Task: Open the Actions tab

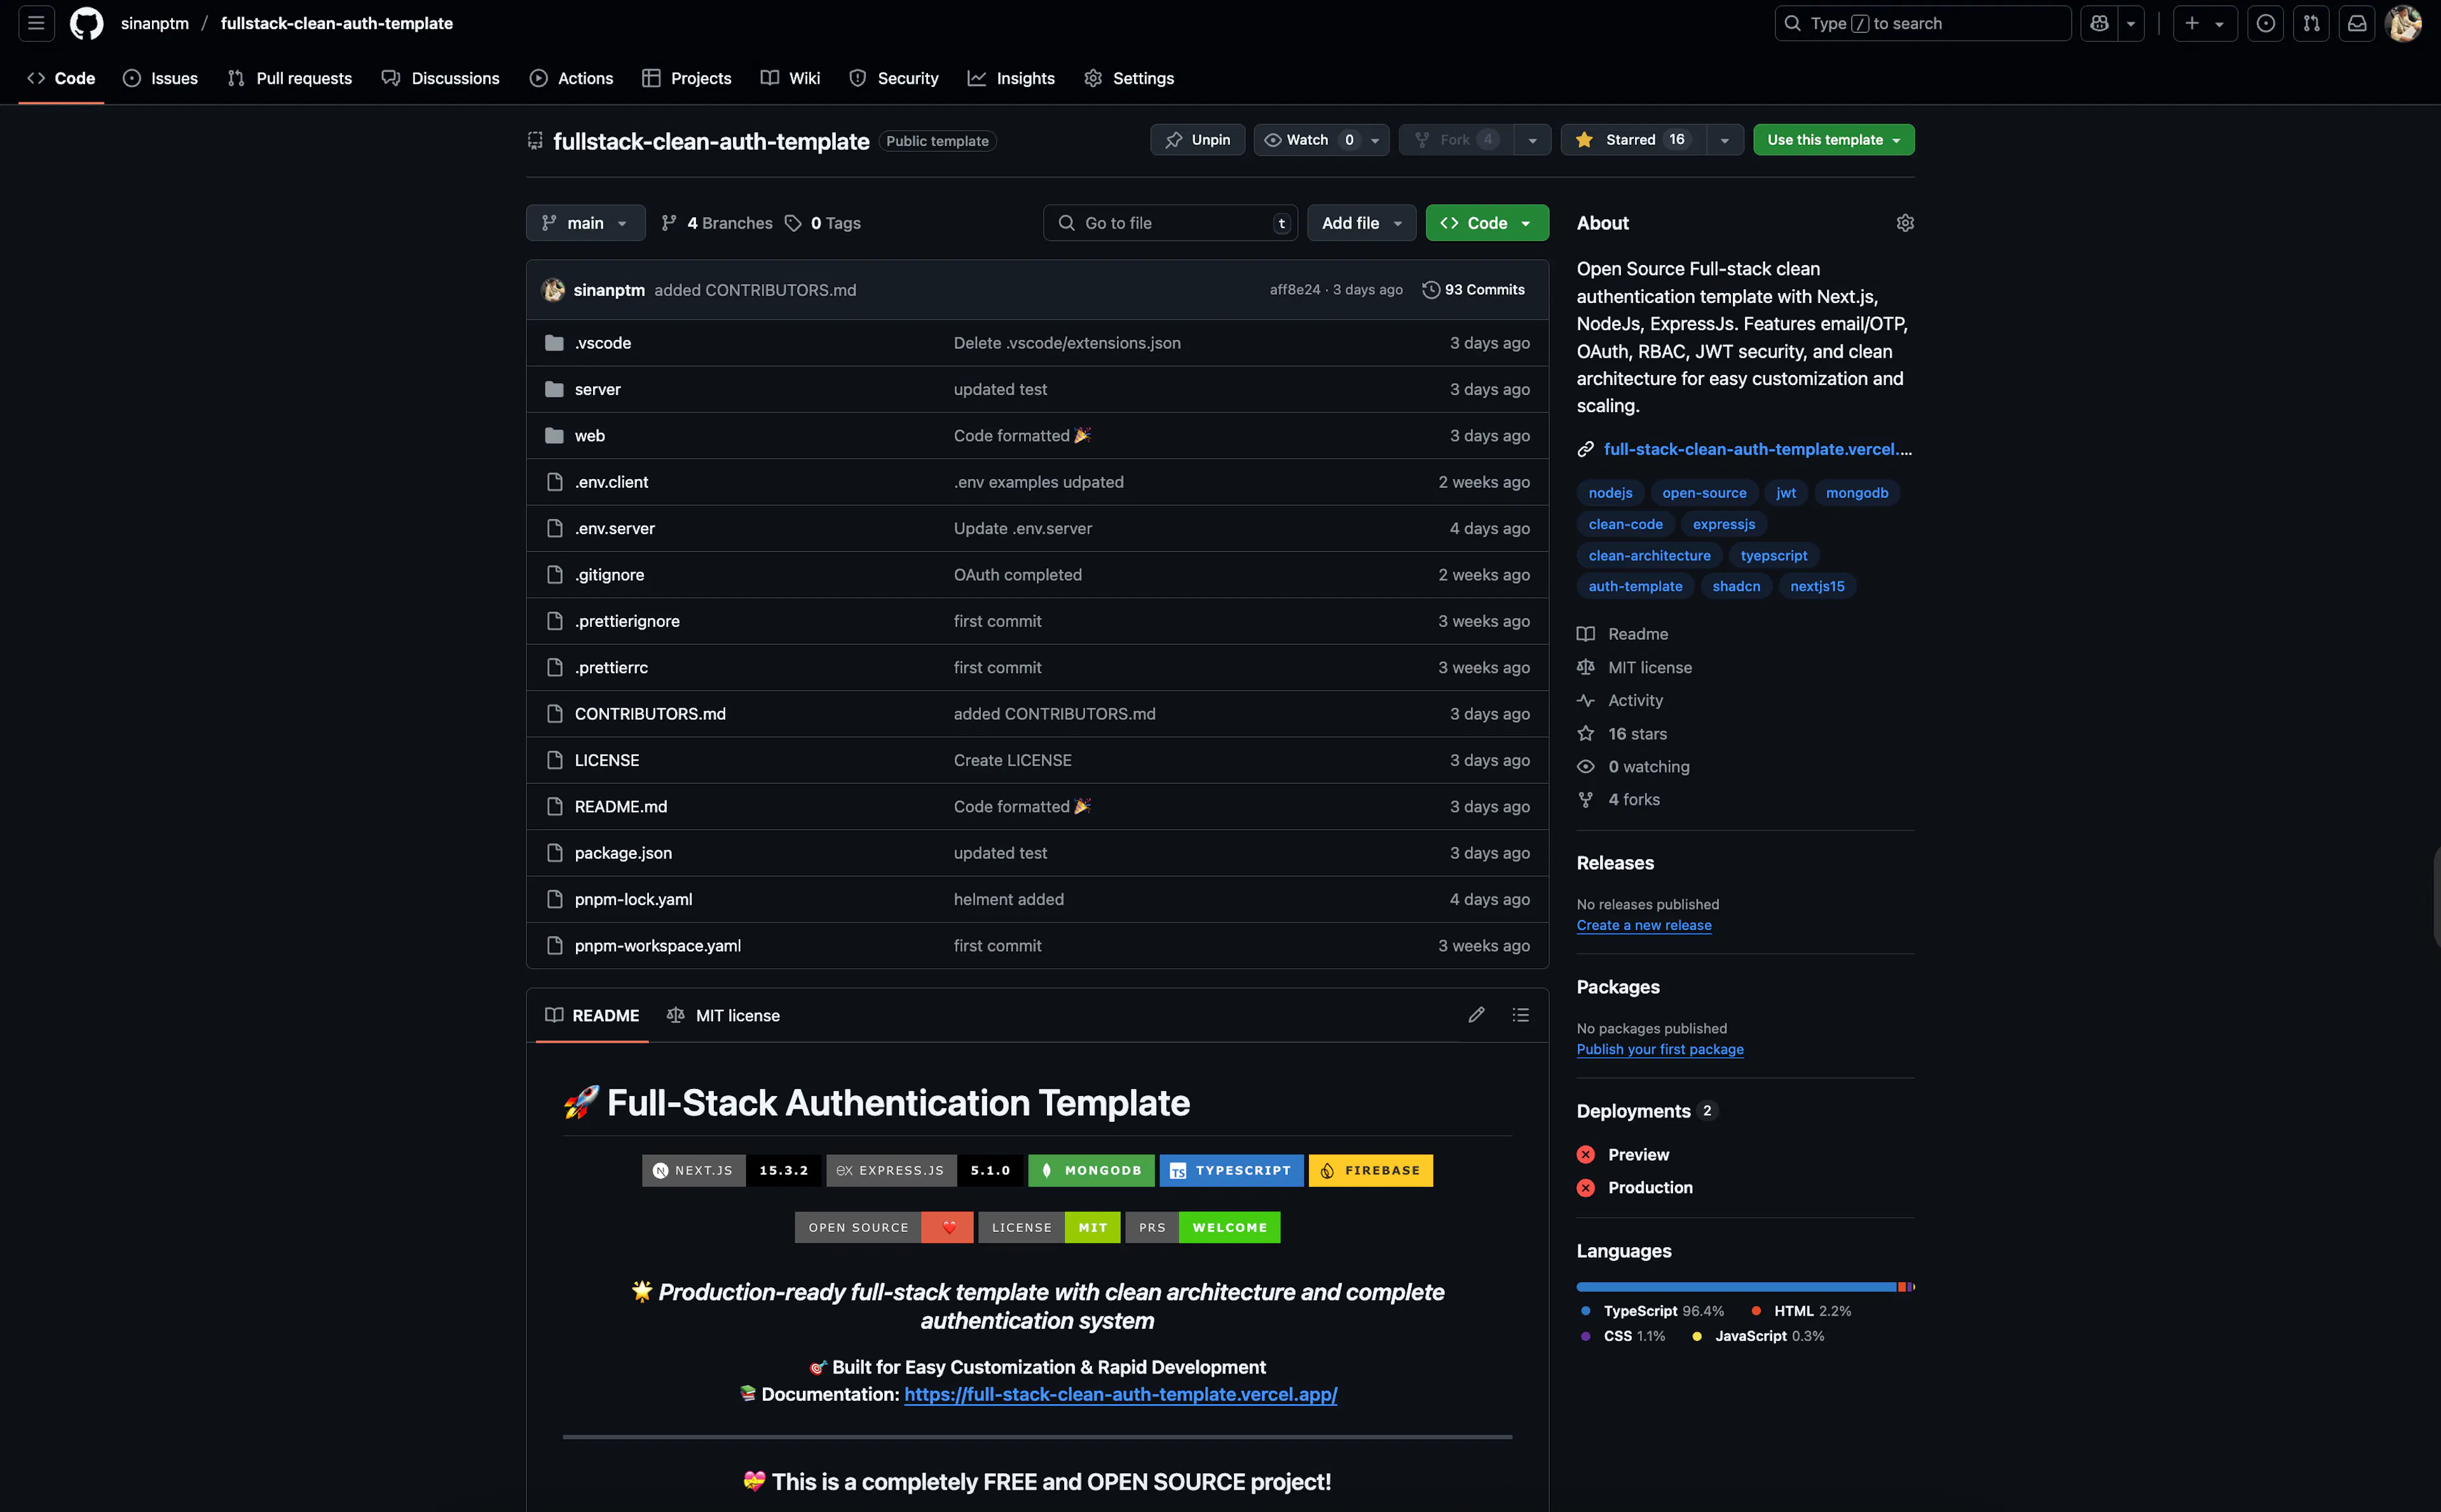Action: 571,78
